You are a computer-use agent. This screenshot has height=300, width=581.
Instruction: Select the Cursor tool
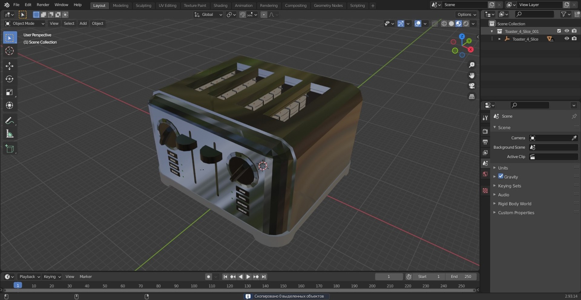(10, 51)
